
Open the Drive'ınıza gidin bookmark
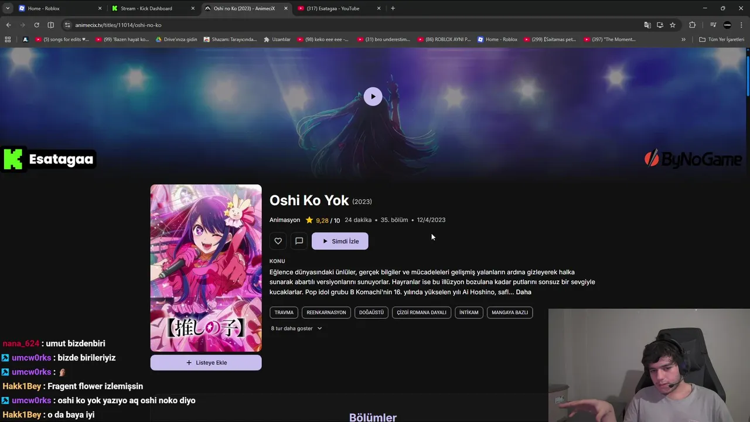[176, 39]
